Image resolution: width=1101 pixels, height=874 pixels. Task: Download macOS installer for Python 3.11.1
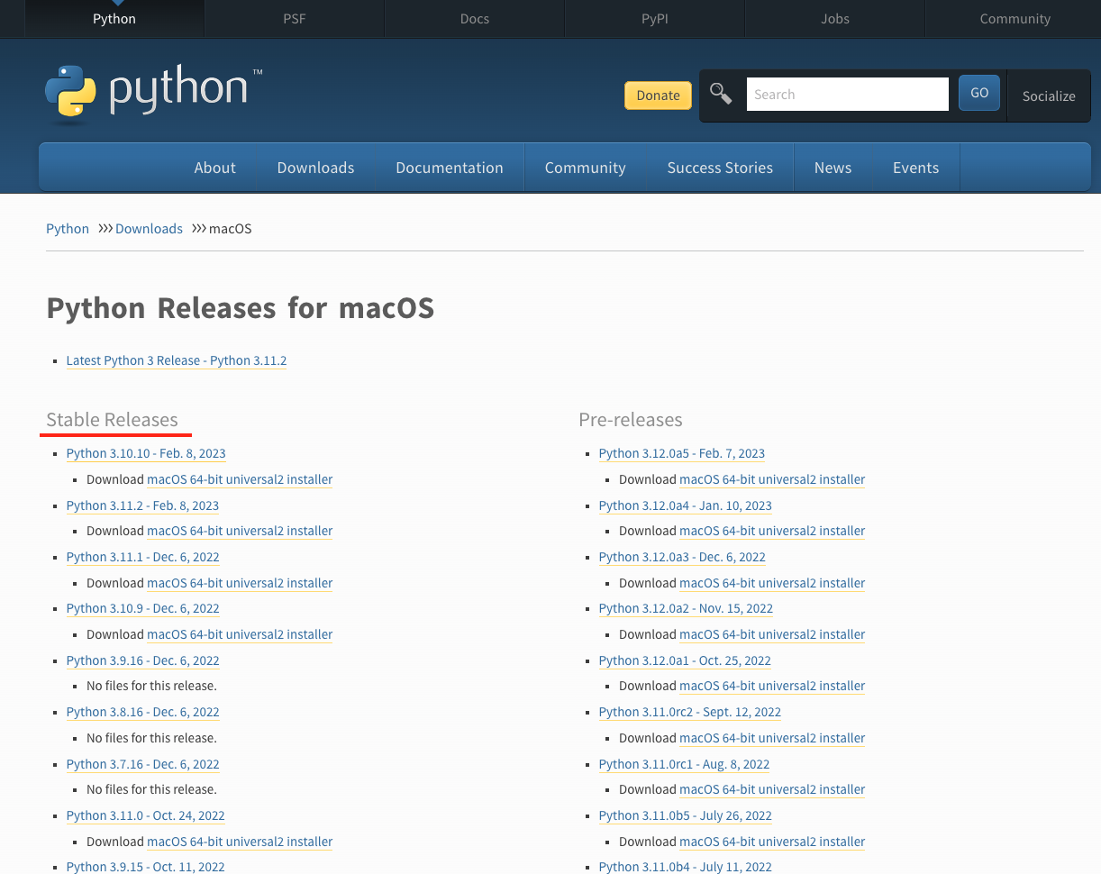click(240, 583)
